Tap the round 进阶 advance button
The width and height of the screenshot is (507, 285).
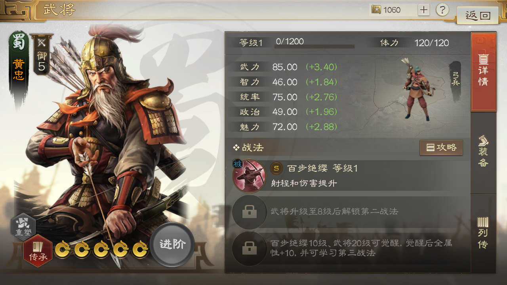[x=172, y=244]
